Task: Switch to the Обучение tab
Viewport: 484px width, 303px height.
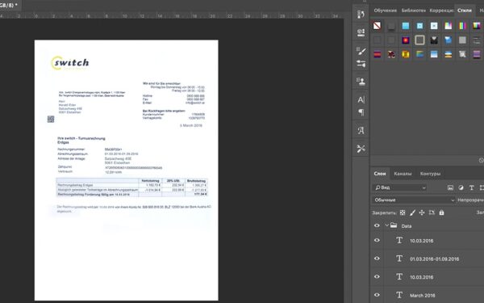Action: (x=386, y=11)
